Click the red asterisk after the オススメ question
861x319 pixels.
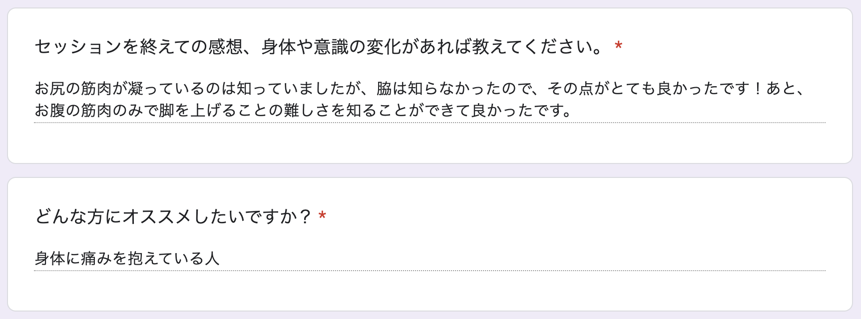pos(323,215)
